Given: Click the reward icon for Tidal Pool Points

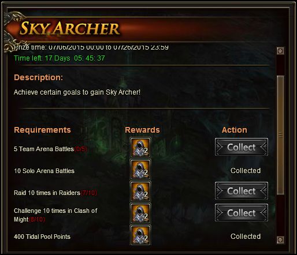Looking at the screenshot, I should (140, 235).
